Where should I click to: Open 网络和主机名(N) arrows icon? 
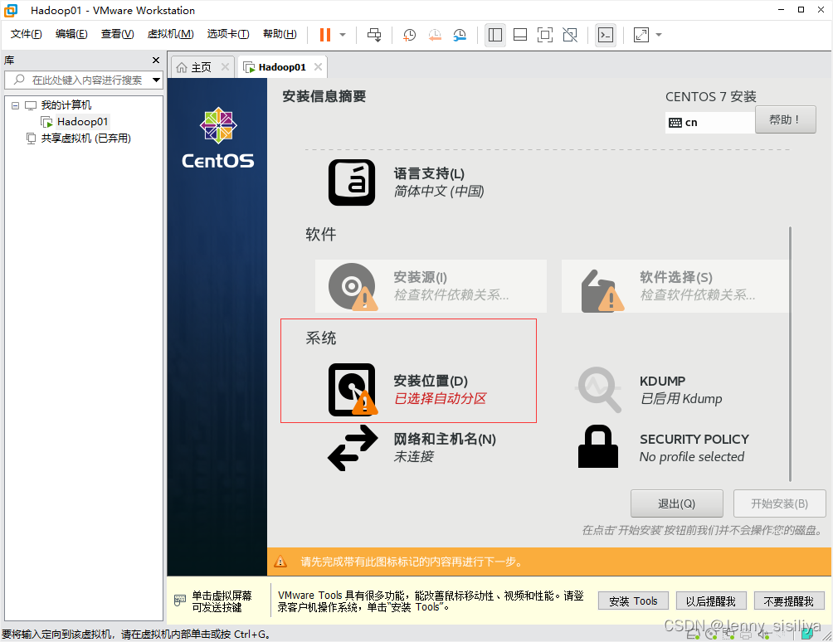(353, 448)
